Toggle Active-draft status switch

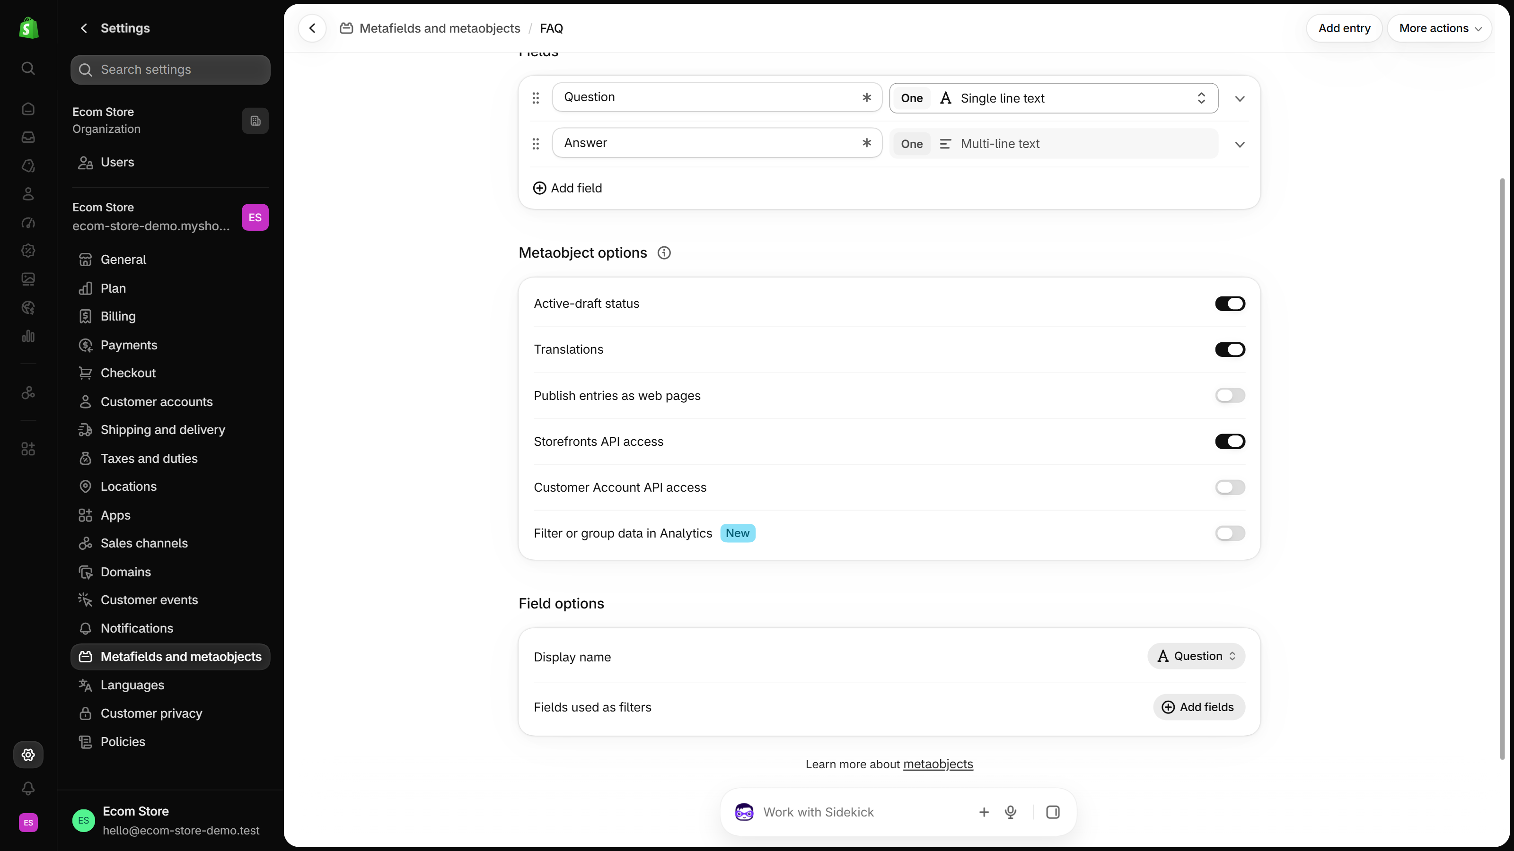click(x=1230, y=304)
